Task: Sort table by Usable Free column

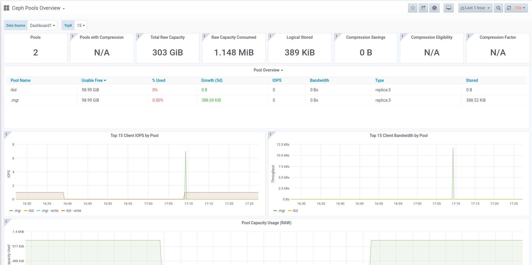Action: point(94,80)
